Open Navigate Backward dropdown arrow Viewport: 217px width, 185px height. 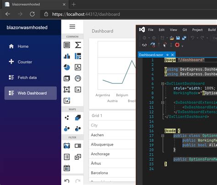149,38
